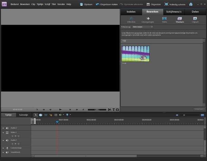Toggle the Soundtrack track speaker icon

tap(7, 152)
